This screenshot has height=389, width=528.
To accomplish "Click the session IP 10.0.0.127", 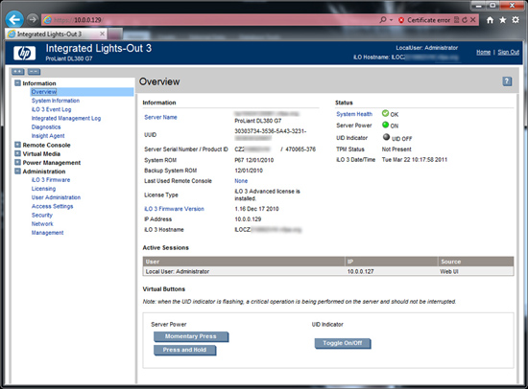I will click(361, 271).
